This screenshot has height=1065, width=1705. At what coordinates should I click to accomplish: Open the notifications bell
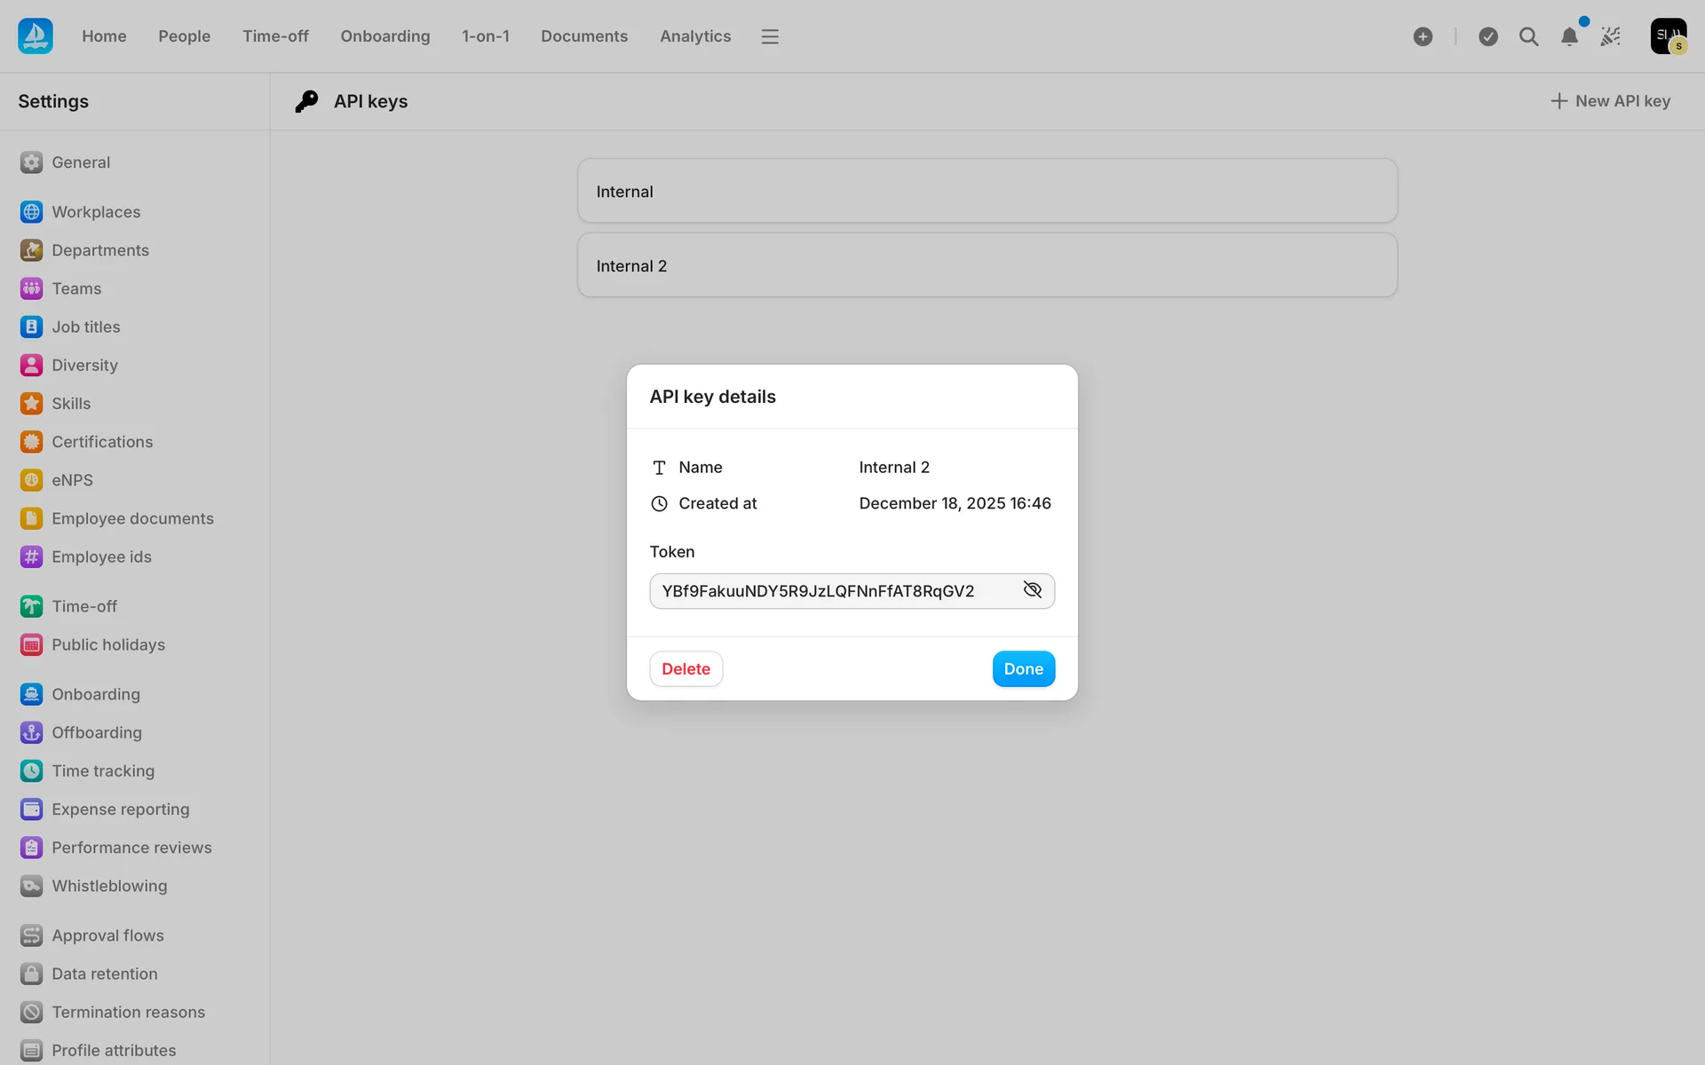(1569, 36)
